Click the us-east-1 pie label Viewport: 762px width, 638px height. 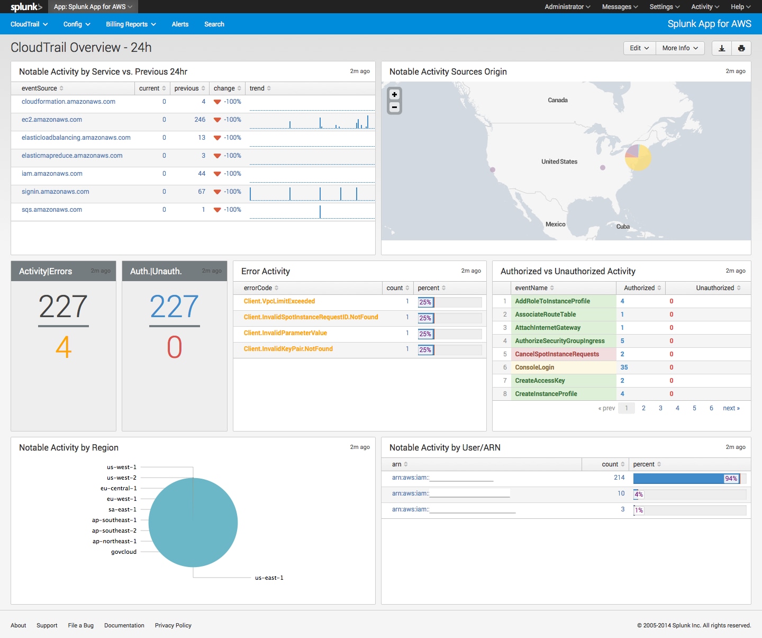coord(269,578)
